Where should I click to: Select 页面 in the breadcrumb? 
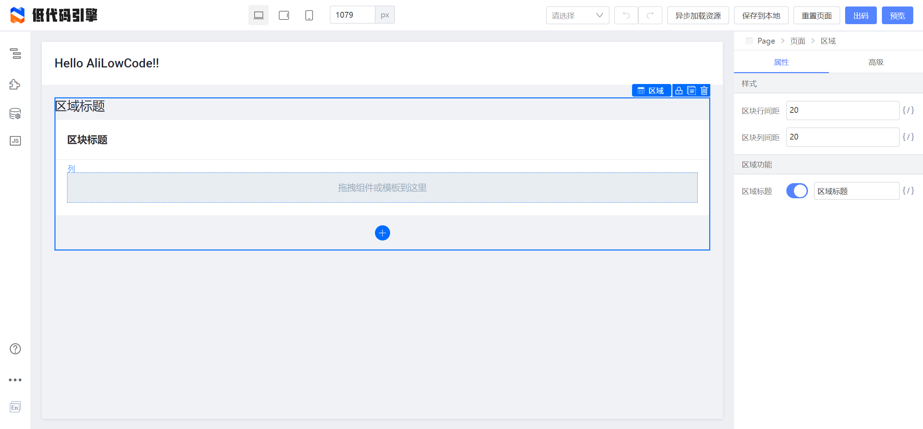798,41
